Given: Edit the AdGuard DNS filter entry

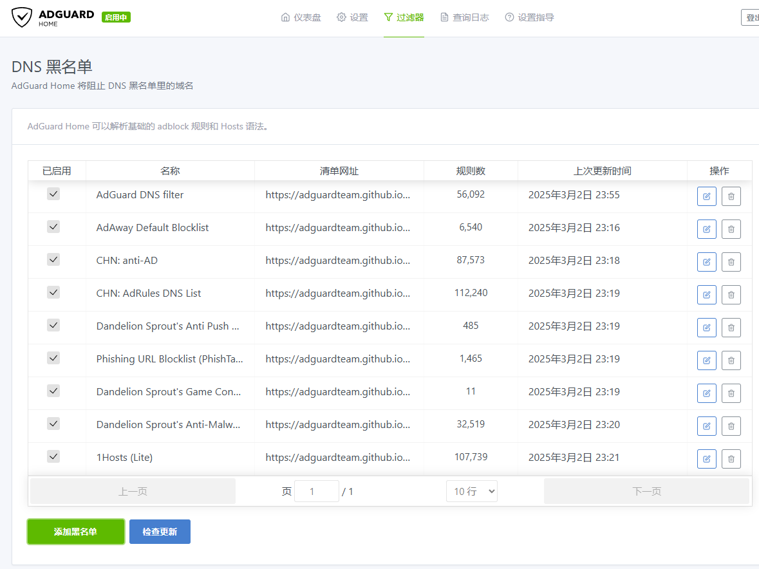Looking at the screenshot, I should tap(706, 196).
